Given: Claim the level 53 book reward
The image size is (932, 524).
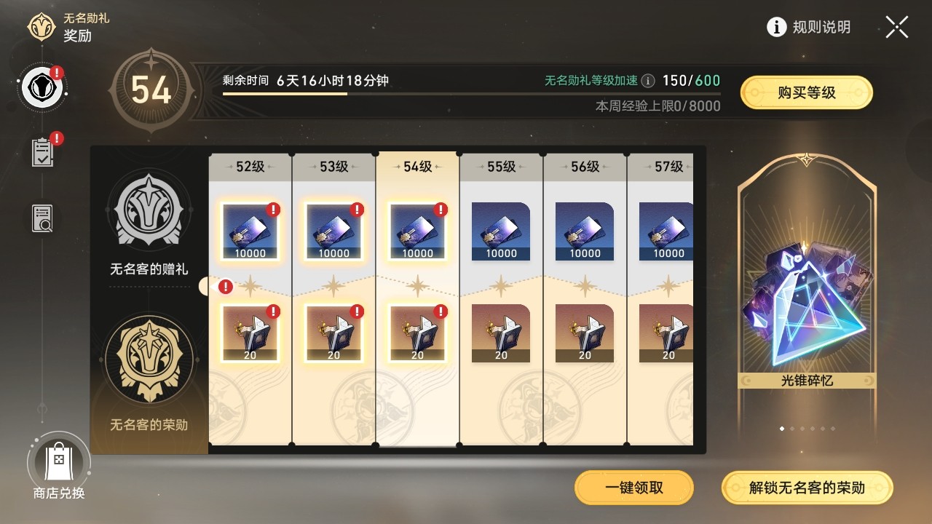Looking at the screenshot, I should coord(334,333).
